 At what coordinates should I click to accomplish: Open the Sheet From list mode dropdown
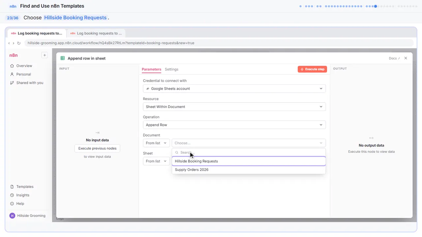[x=156, y=161]
